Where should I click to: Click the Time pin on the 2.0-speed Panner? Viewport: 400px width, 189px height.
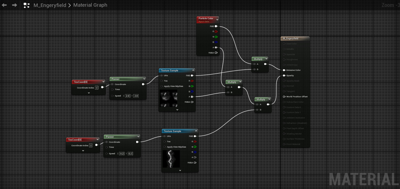(x=112, y=90)
